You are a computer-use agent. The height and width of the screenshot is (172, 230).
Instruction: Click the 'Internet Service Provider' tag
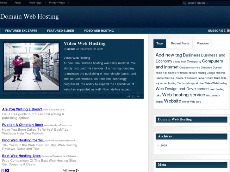[x=170, y=78]
